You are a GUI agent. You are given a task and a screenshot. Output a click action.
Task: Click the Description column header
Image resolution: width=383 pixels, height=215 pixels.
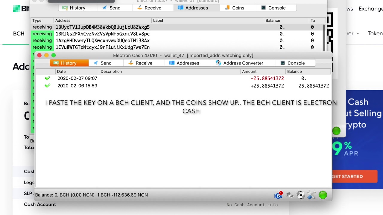(x=170, y=71)
